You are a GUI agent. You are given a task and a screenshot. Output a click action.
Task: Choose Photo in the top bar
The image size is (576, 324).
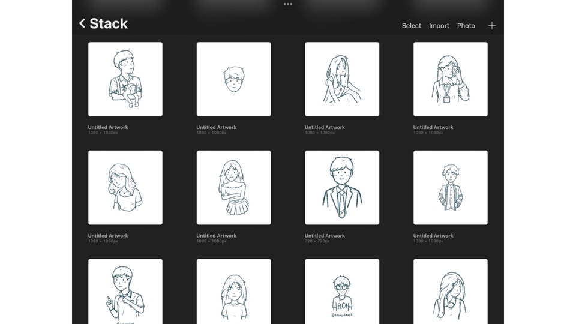466,26
